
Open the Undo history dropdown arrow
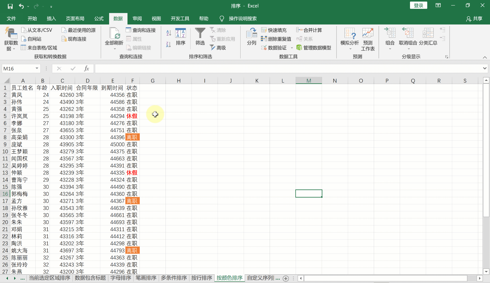(28, 6)
